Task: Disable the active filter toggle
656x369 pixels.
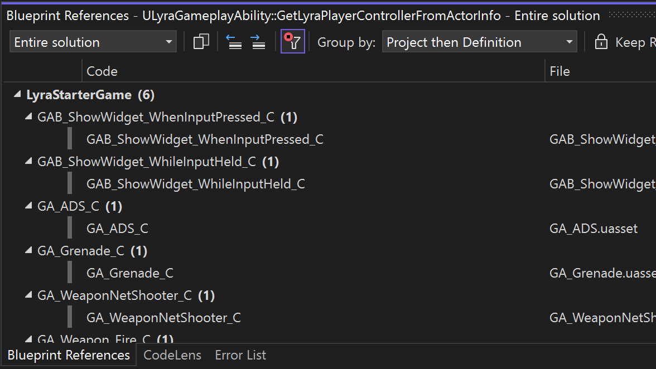Action: [292, 42]
